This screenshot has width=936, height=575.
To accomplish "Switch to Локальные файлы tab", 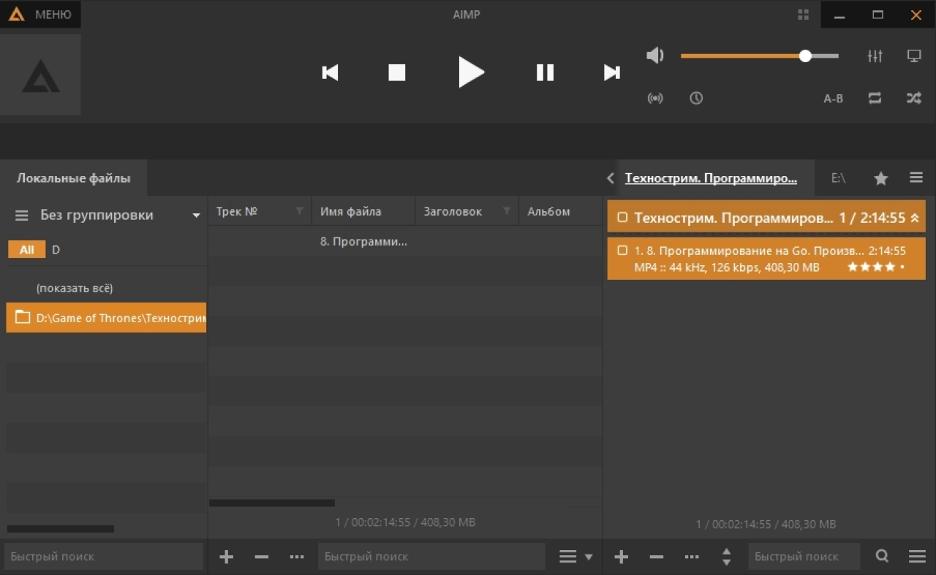I will pos(74,178).
